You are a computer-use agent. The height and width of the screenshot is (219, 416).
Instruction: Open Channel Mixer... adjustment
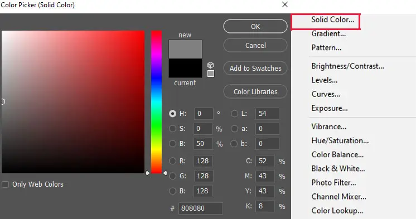pyautogui.click(x=339, y=197)
